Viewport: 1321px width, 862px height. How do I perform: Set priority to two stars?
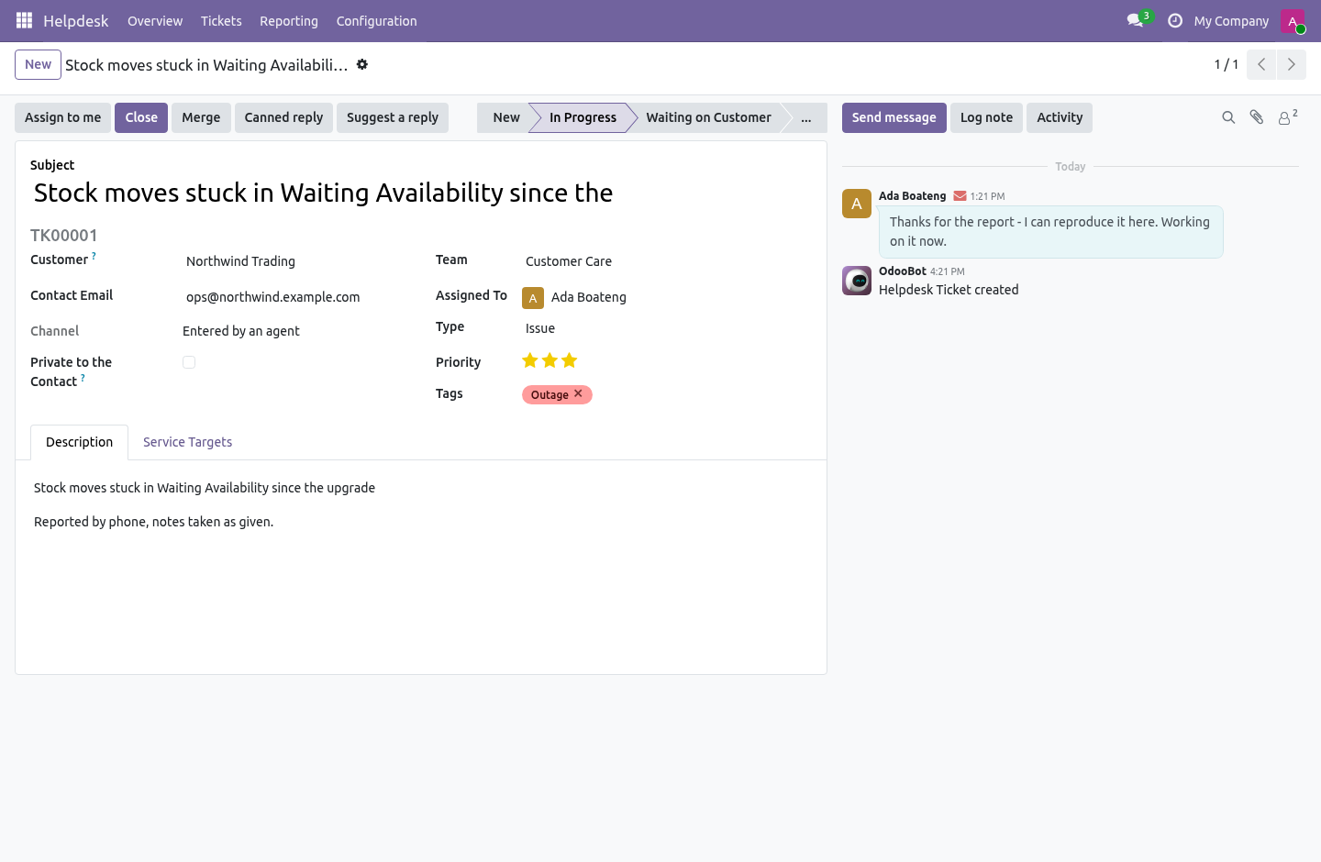(x=549, y=360)
